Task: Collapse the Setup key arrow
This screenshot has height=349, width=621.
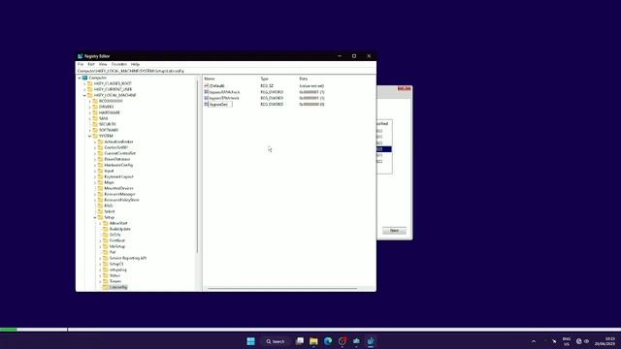Action: (95, 217)
